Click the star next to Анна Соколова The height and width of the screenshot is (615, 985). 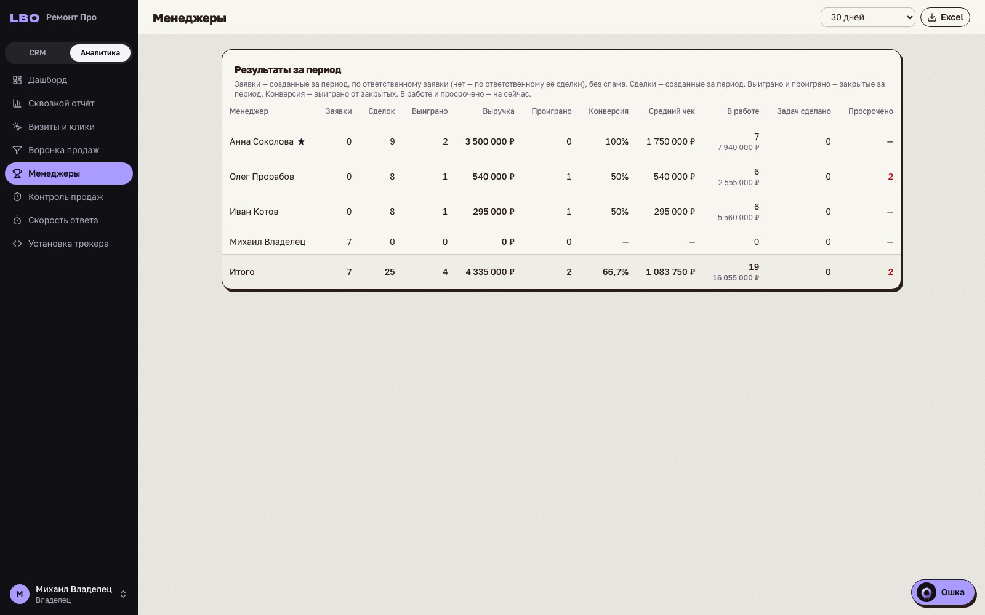click(x=301, y=141)
